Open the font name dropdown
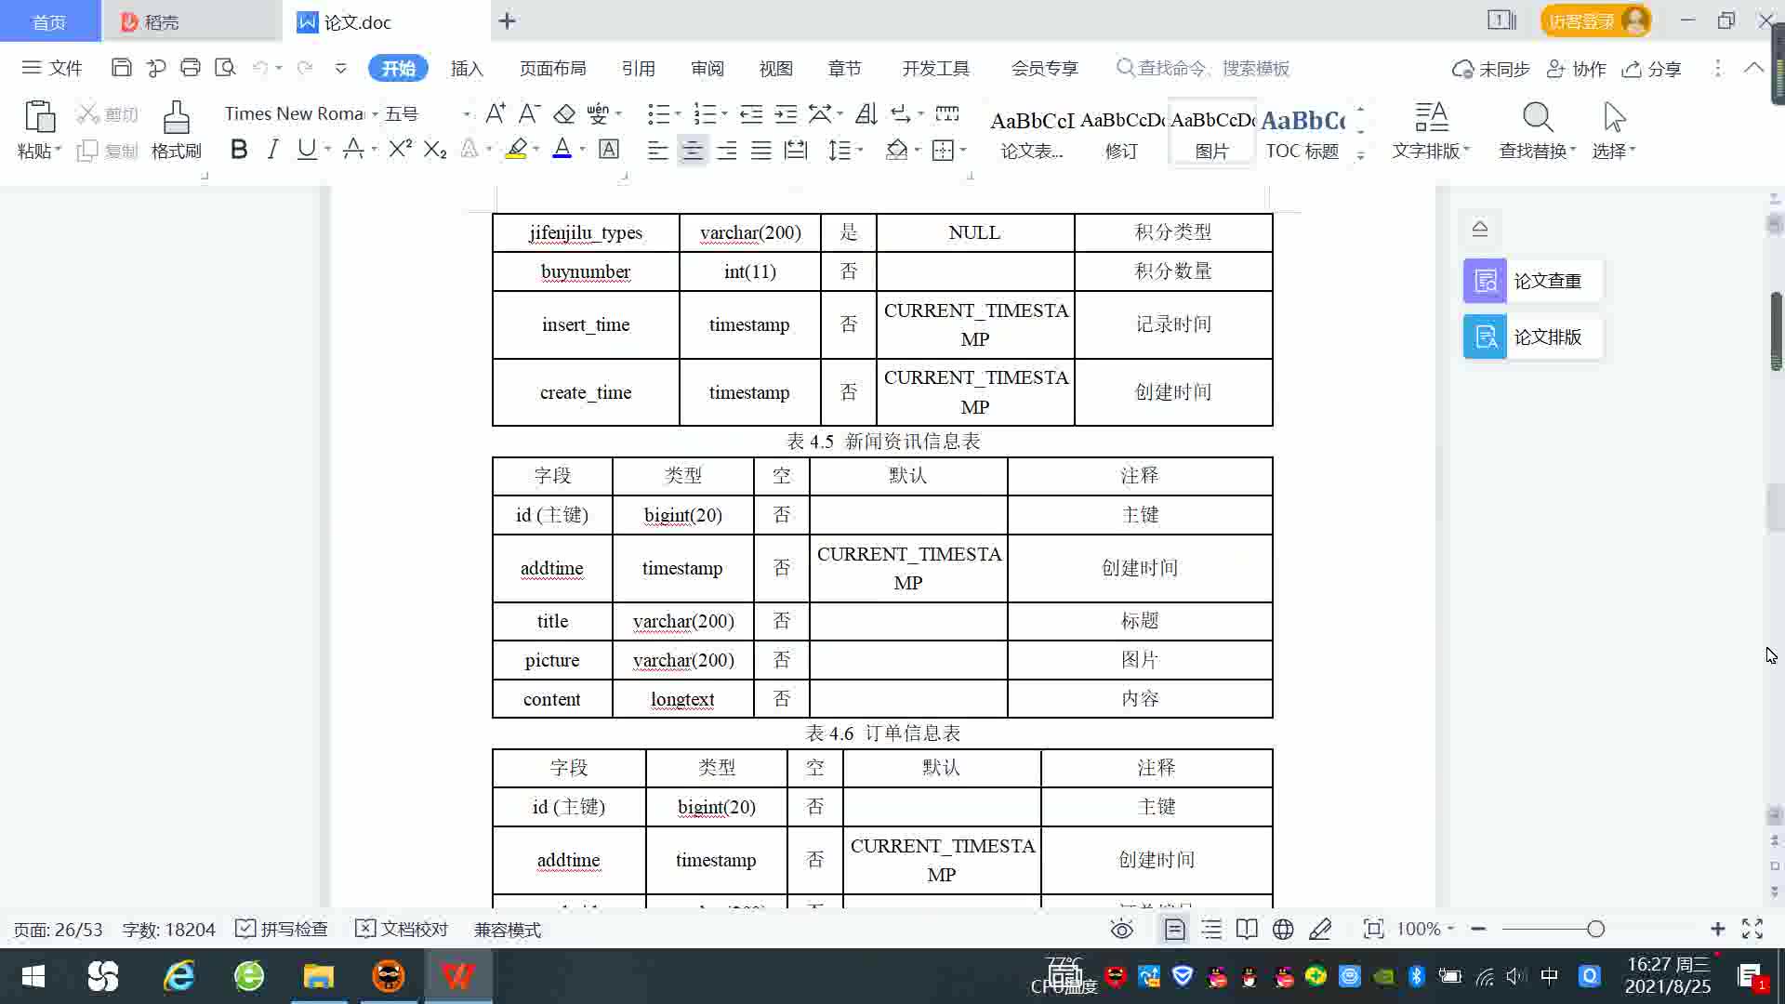 click(375, 113)
